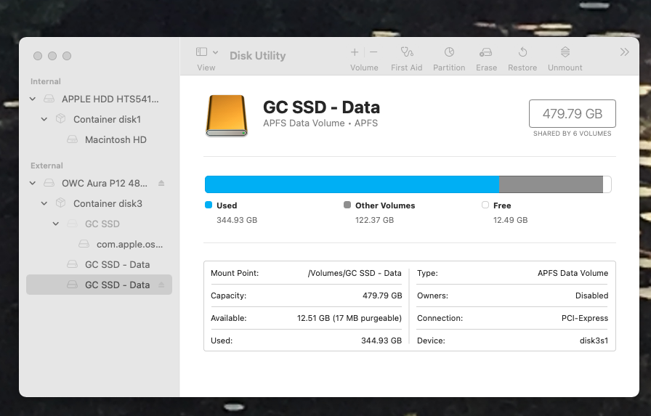The width and height of the screenshot is (651, 416).
Task: Collapse the APPLE HDD HTS541 disk
Action: pyautogui.click(x=33, y=99)
